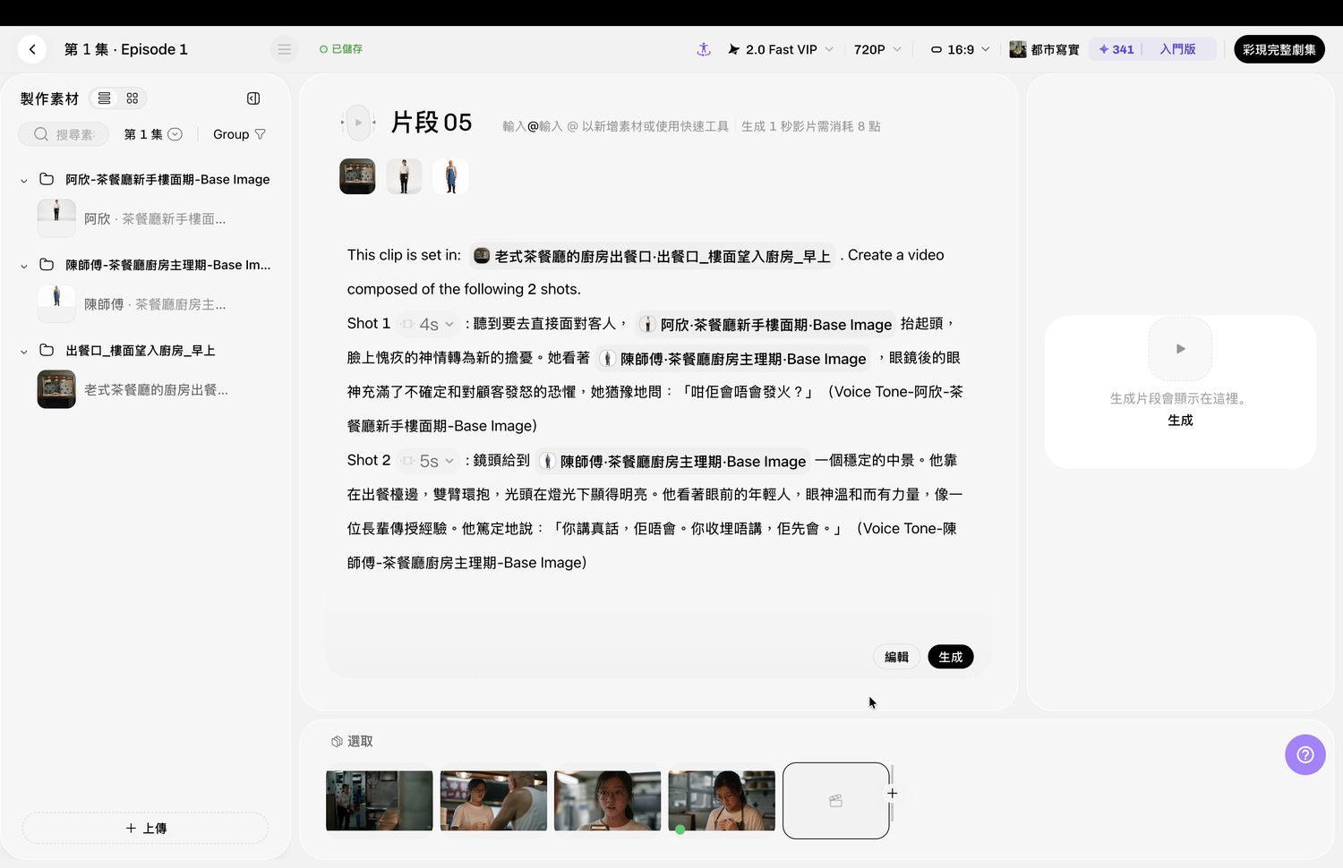Switch material panel to grid view

click(133, 98)
